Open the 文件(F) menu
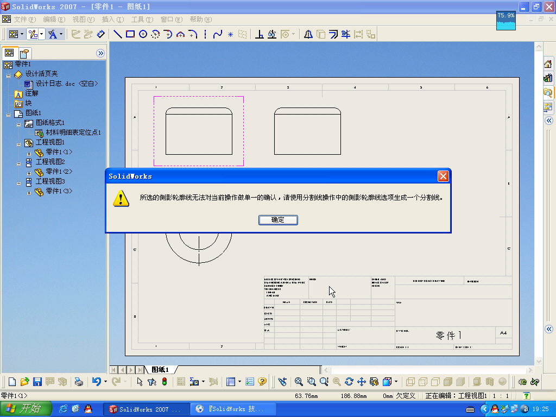The image size is (556, 417). [24, 19]
